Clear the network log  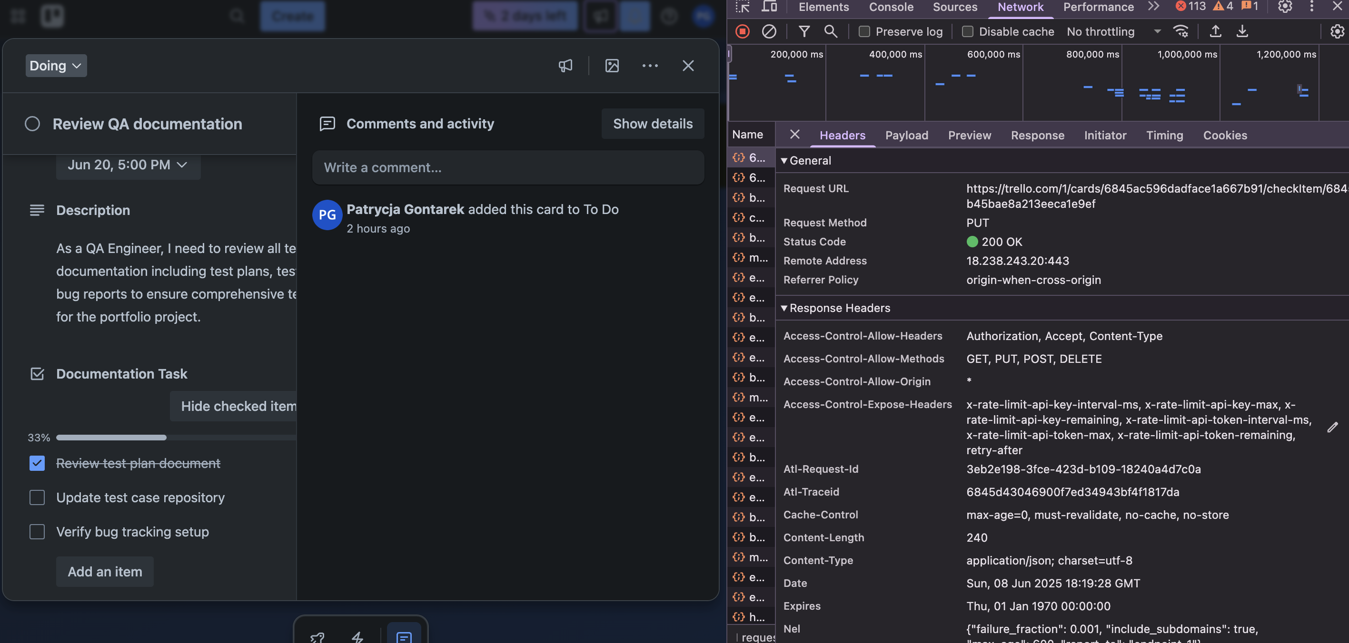[769, 31]
